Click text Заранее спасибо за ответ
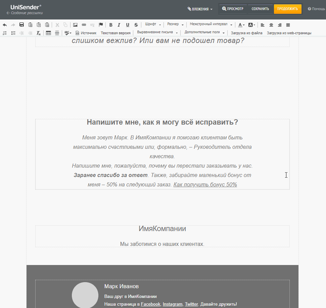Screen dimensions: 326x308 point(110,175)
